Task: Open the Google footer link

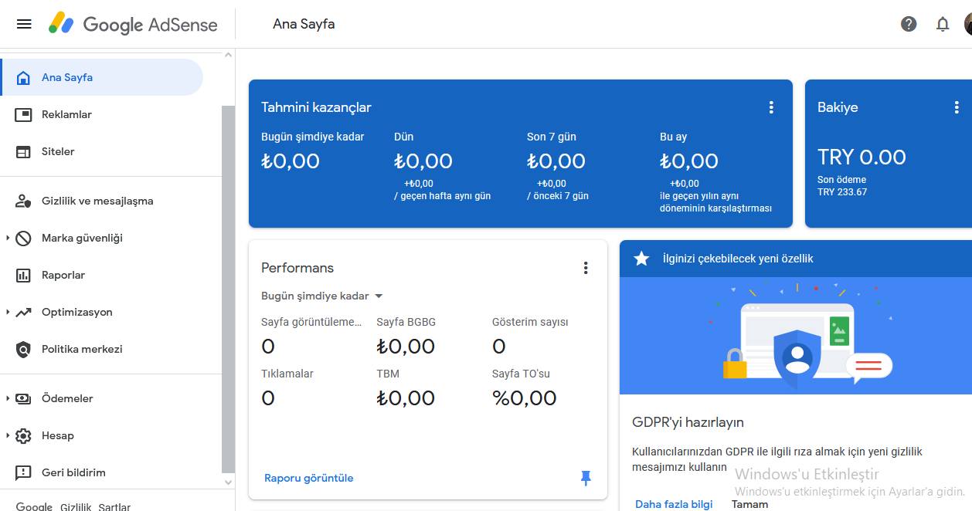Action: coord(34,506)
